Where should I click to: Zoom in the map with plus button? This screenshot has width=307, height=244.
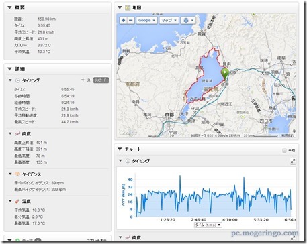(x=123, y=20)
